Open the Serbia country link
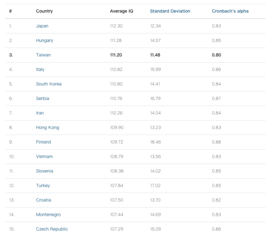 pos(42,98)
